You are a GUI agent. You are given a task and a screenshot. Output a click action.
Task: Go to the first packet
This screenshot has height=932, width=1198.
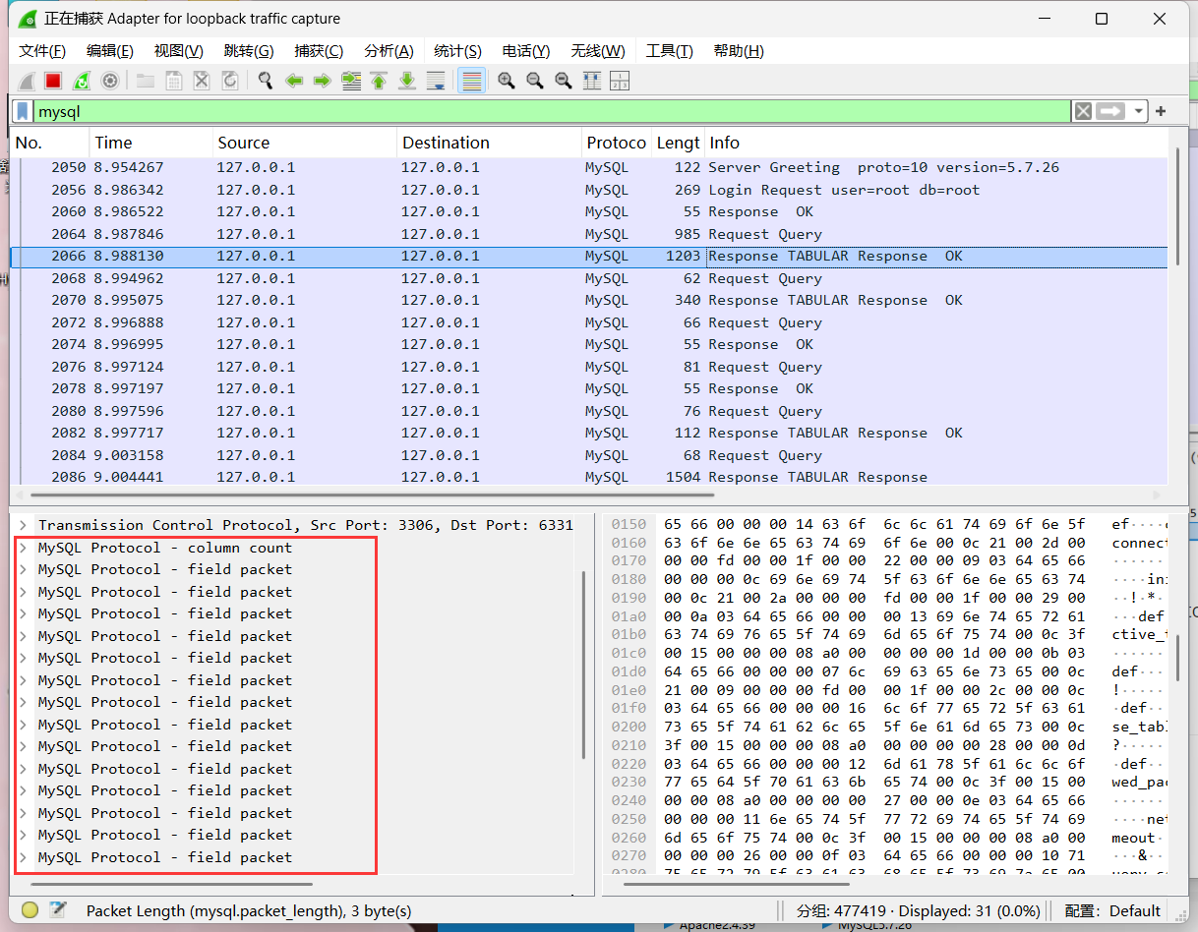point(379,81)
